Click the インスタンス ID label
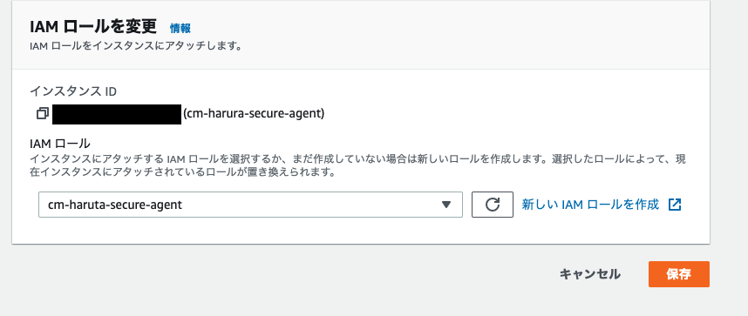748x316 pixels. tap(73, 91)
